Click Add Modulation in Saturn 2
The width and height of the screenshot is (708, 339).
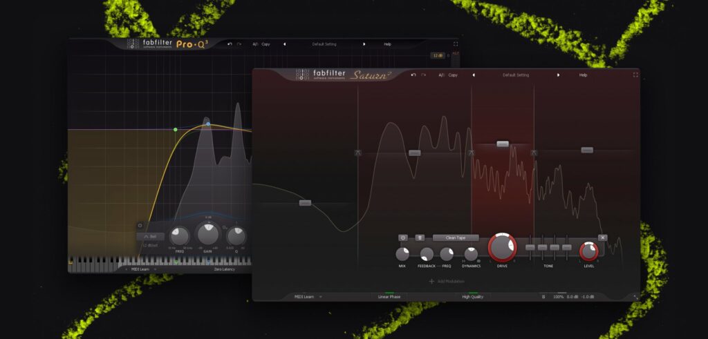coord(447,281)
